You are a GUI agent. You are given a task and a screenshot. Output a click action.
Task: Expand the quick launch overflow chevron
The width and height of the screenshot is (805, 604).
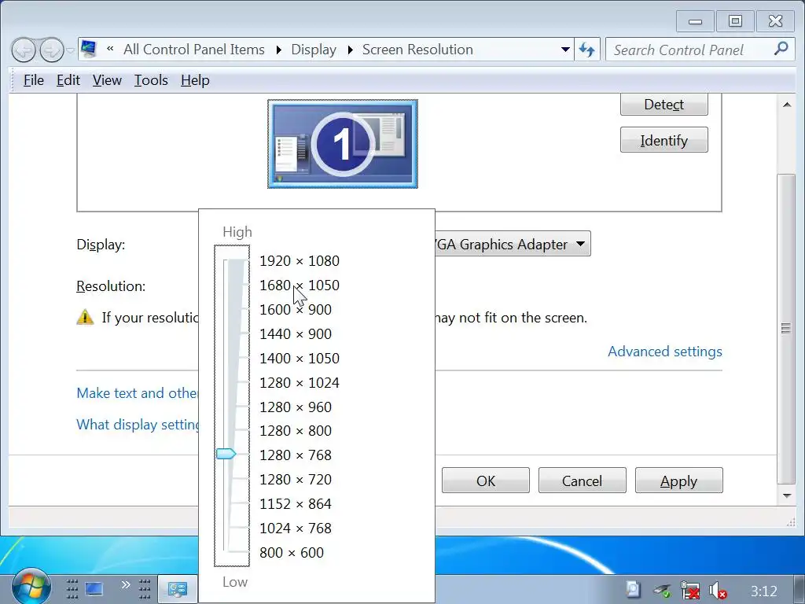[x=125, y=584]
